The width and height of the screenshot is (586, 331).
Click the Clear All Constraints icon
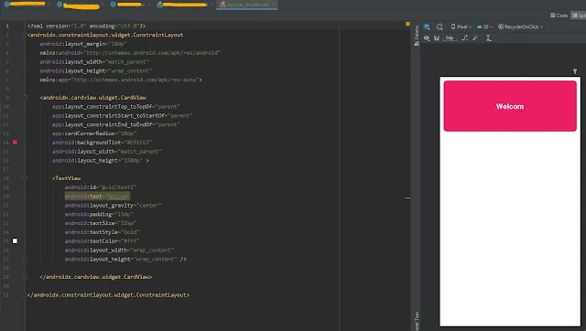click(x=465, y=38)
